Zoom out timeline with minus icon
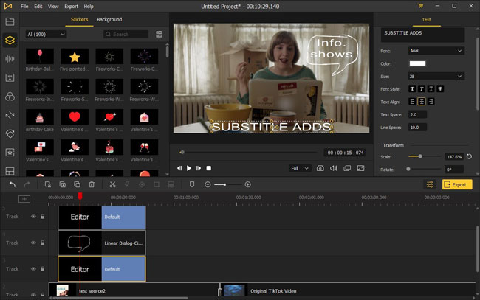 [208, 184]
